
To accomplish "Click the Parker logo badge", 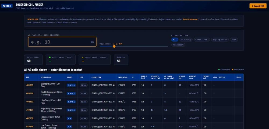I will click(7, 6).
